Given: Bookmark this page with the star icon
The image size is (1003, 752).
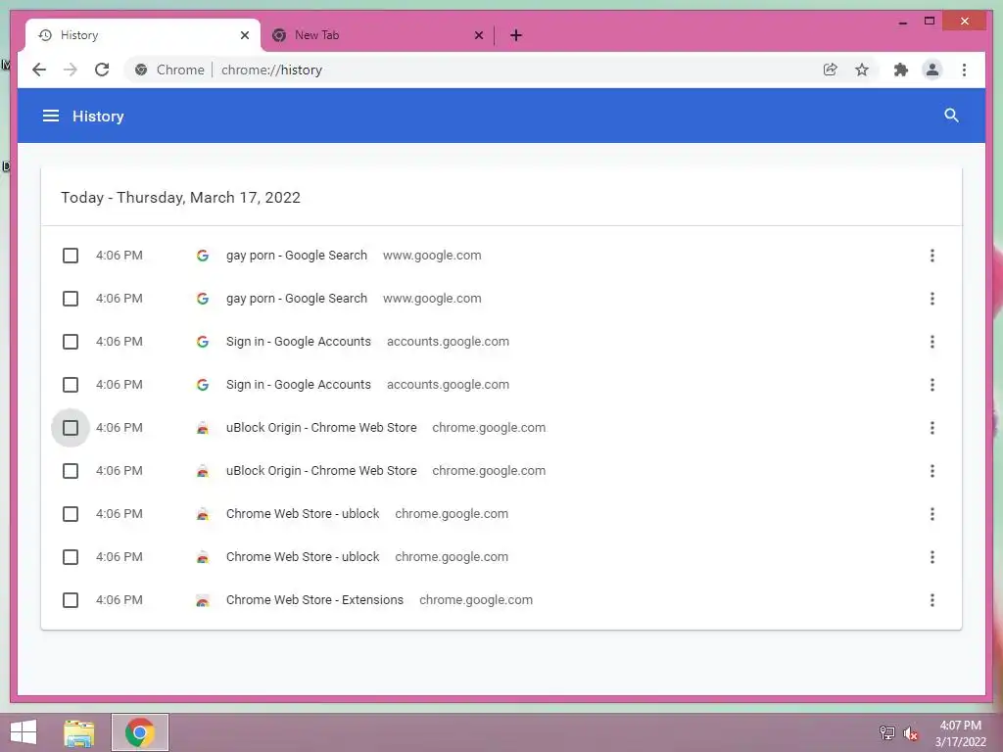Looking at the screenshot, I should click(x=862, y=70).
